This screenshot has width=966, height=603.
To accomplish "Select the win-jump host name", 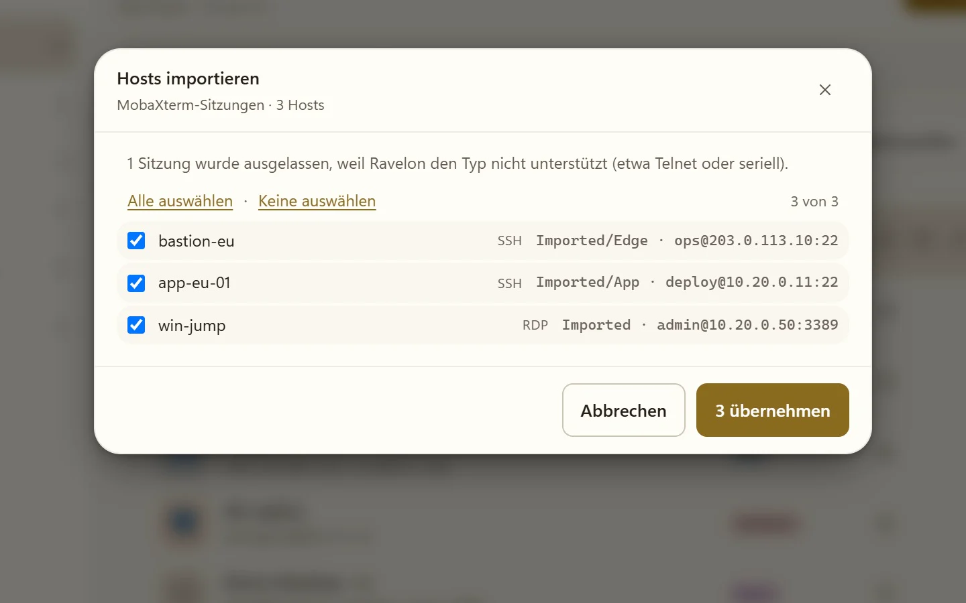I will (192, 326).
